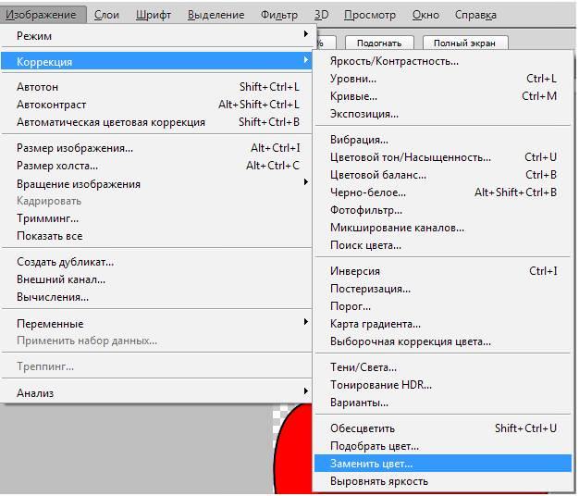Select Подобрать цвет

point(442,446)
